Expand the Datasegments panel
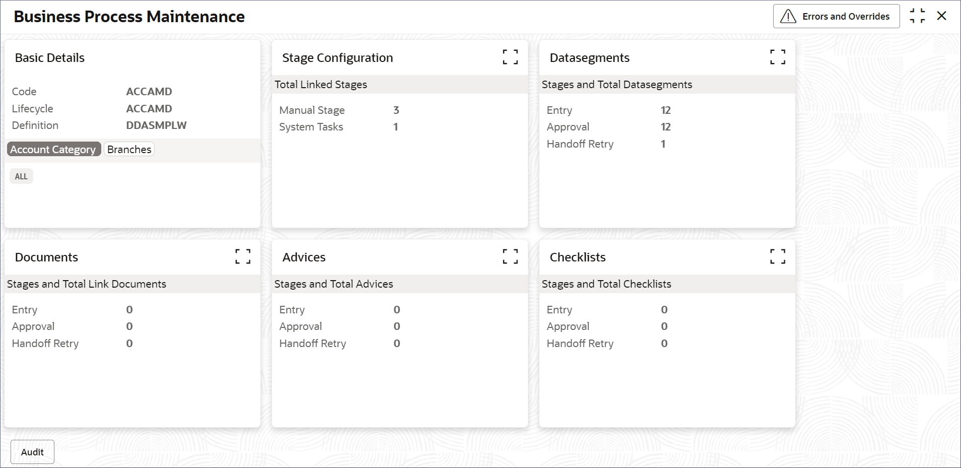The width and height of the screenshot is (961, 468). [x=778, y=57]
